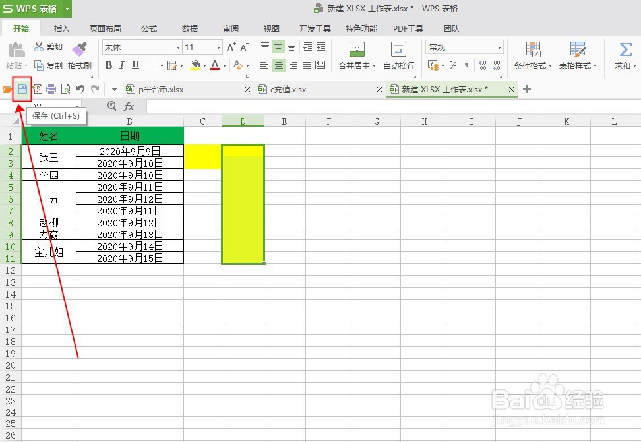Click the Cut (剪切) scissors icon

[x=39, y=46]
